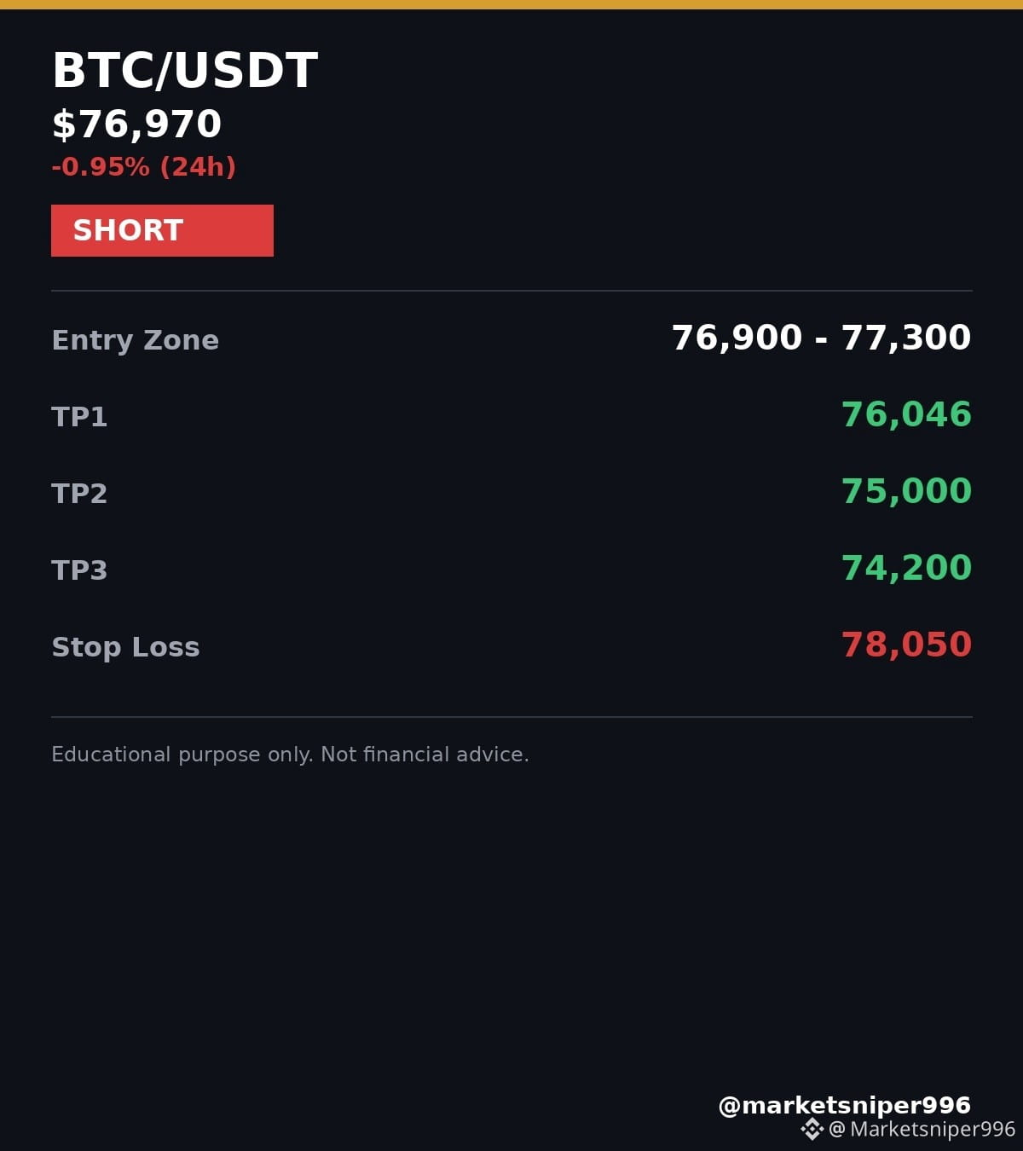The height and width of the screenshot is (1151, 1023).
Task: Click the Stop Loss label
Action: 126,647
